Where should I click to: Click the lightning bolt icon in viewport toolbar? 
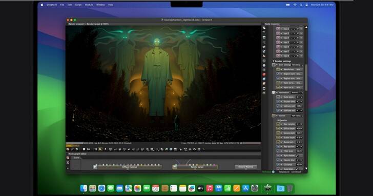(105, 149)
